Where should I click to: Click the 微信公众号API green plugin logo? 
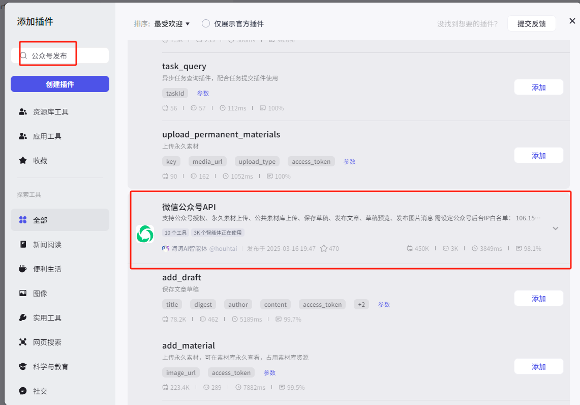145,234
